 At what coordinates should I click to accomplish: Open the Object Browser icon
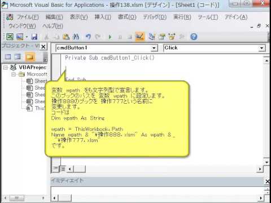click(x=172, y=37)
